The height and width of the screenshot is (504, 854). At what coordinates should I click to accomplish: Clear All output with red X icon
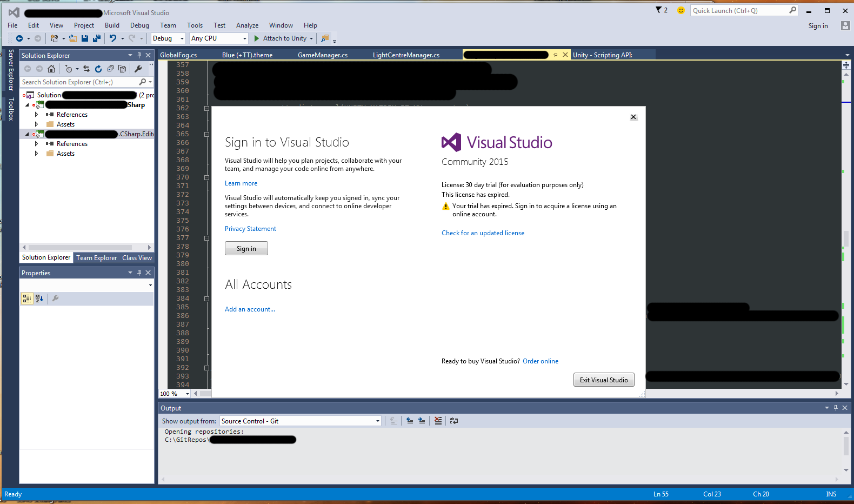pyautogui.click(x=438, y=421)
